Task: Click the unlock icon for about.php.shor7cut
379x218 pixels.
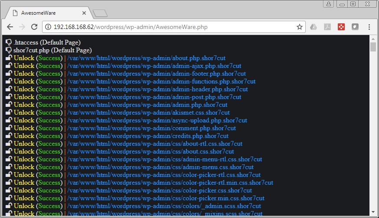Action: [9, 58]
